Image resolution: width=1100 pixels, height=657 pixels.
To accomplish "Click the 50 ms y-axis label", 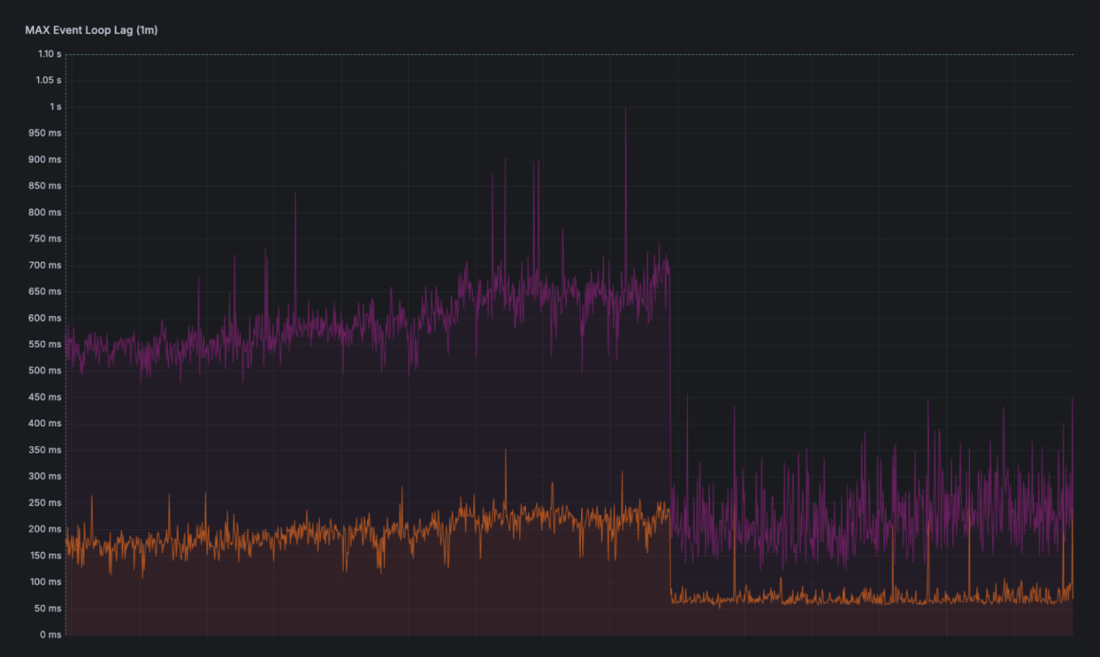I will 47,608.
